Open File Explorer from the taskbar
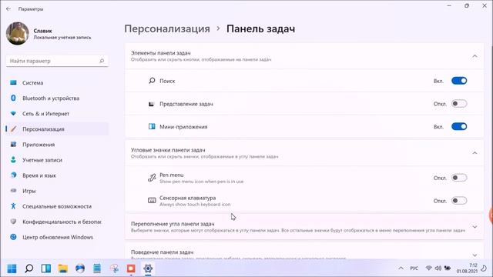This screenshot has height=277, width=493. (x=63, y=269)
